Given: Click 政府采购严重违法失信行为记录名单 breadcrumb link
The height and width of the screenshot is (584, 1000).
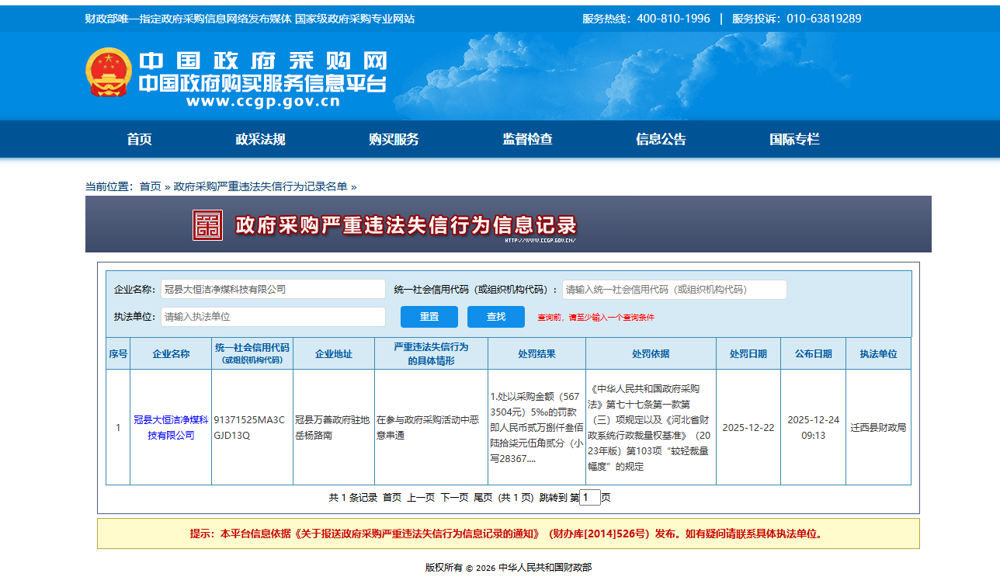Looking at the screenshot, I should (x=260, y=186).
